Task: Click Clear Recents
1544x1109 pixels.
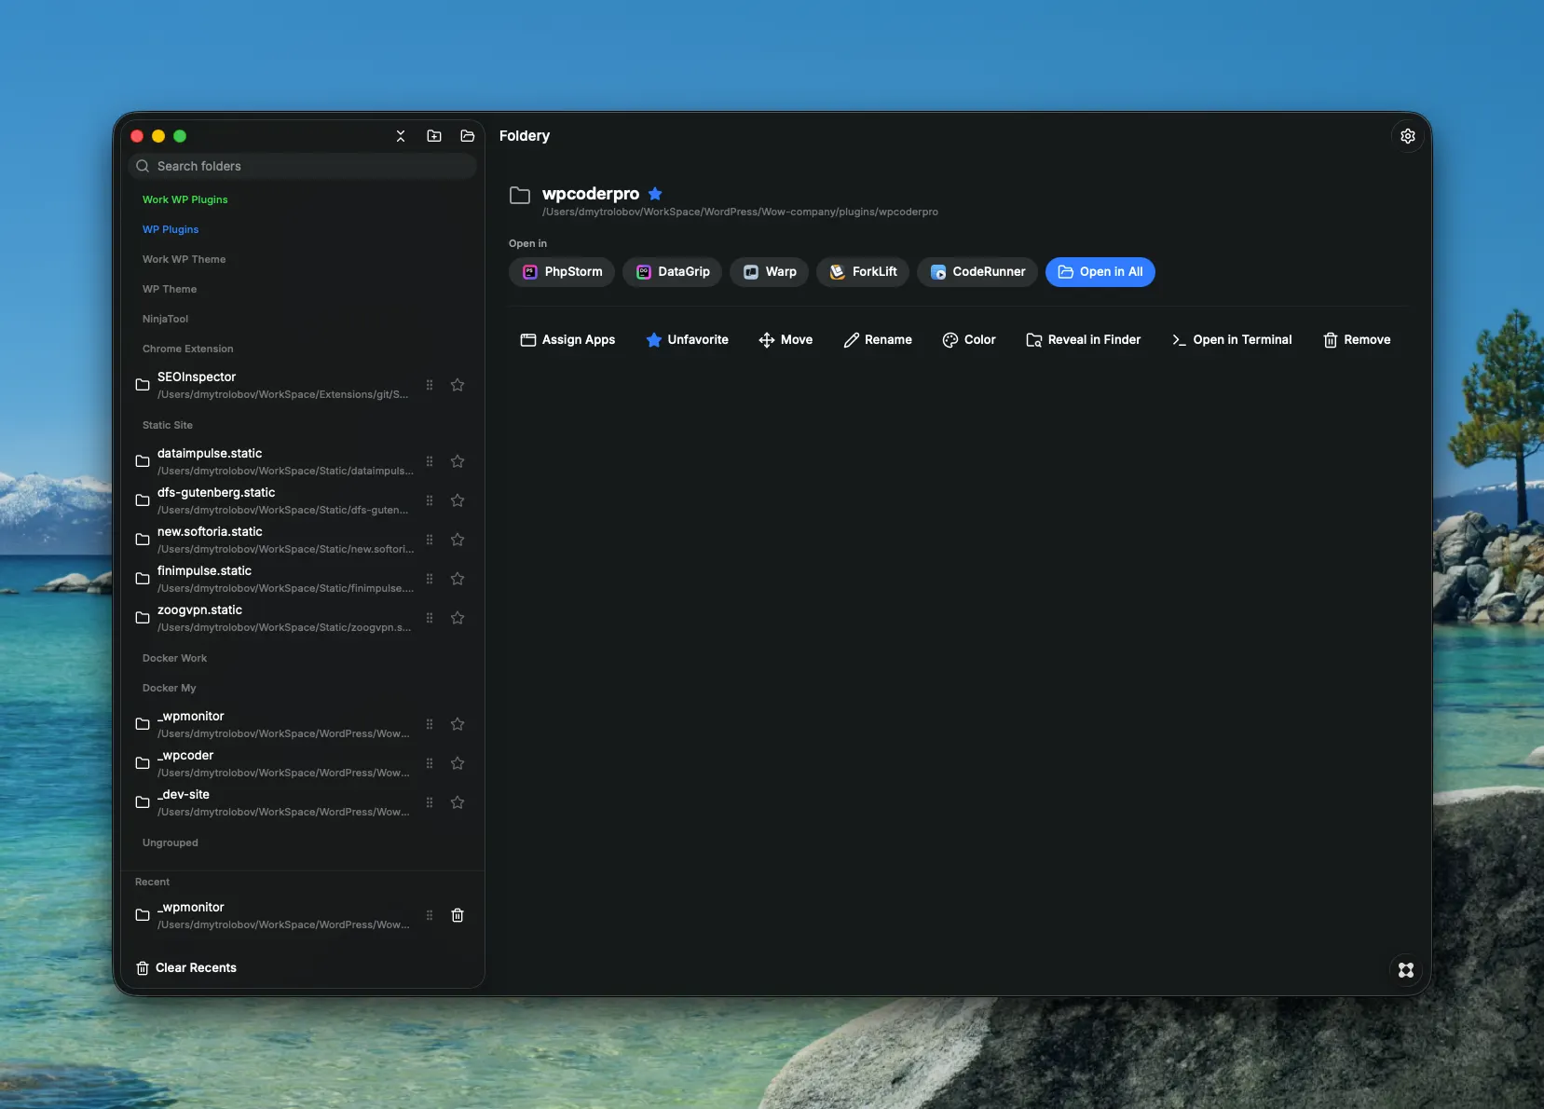Action: (186, 968)
